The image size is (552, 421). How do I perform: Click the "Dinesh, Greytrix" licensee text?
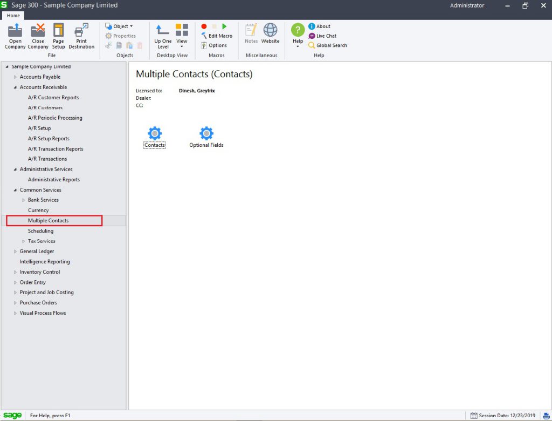coord(197,91)
